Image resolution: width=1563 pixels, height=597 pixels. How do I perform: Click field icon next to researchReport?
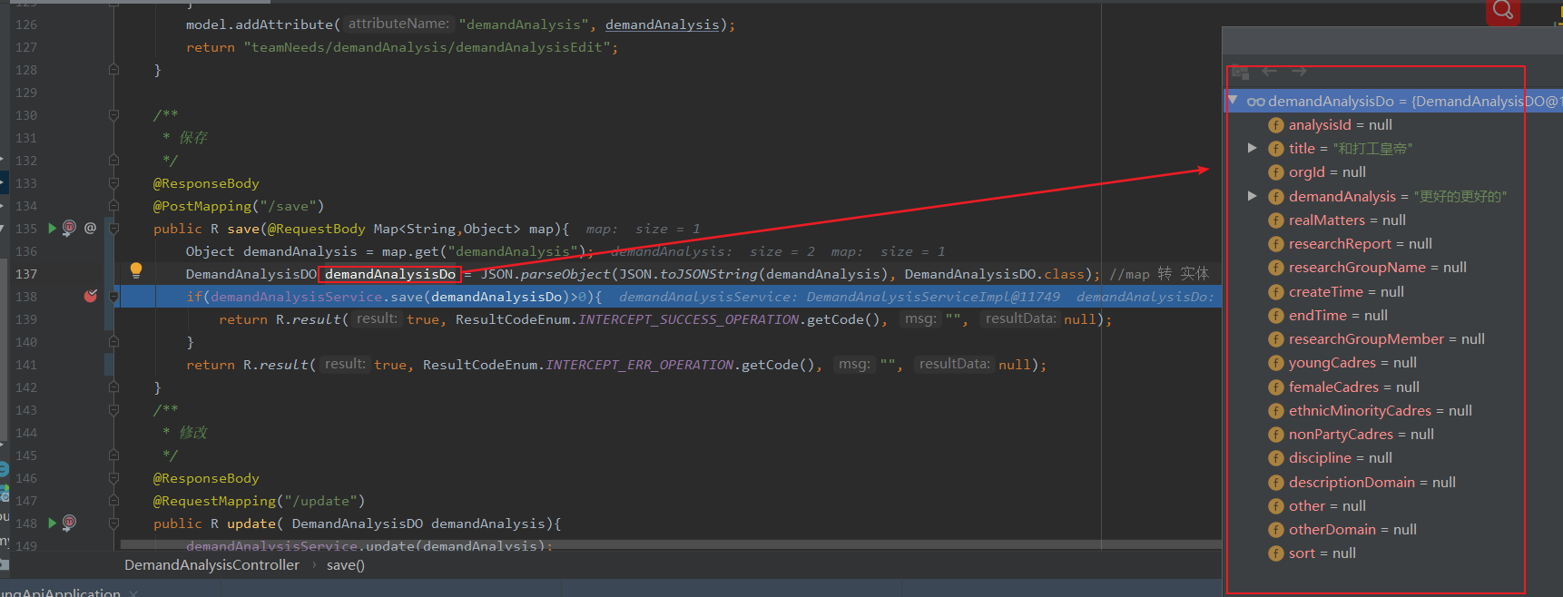coord(1276,244)
